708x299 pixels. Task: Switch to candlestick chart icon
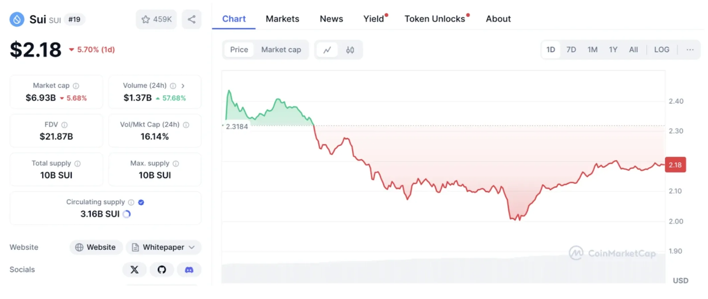tap(350, 50)
